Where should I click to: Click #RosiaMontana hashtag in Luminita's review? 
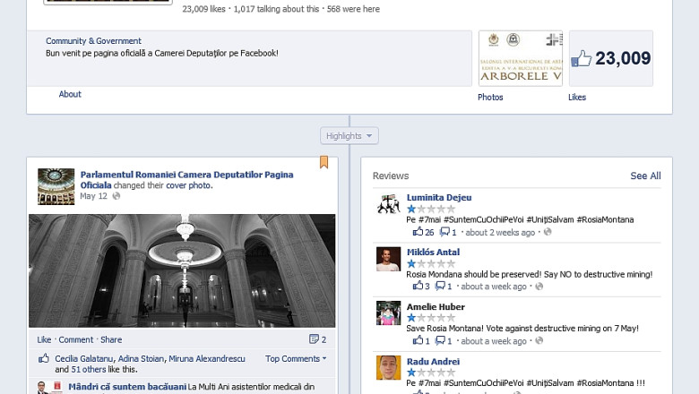click(x=605, y=220)
